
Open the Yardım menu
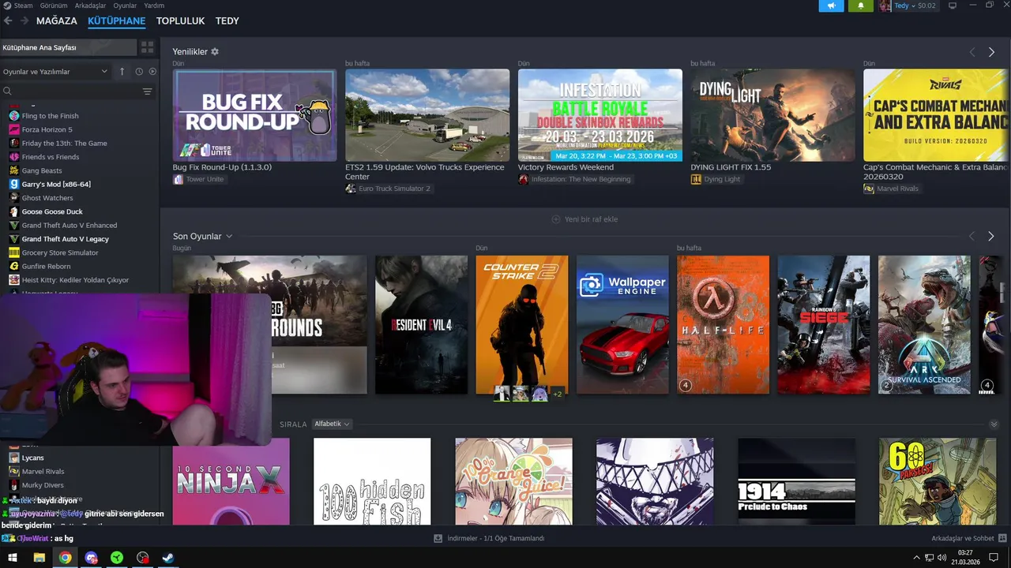pos(154,6)
